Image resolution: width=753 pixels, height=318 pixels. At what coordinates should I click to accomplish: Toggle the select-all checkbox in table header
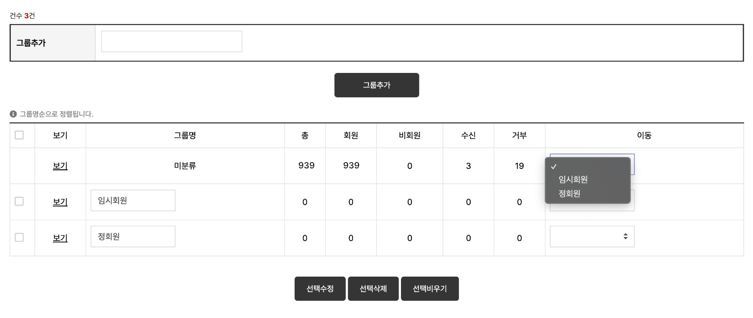19,135
